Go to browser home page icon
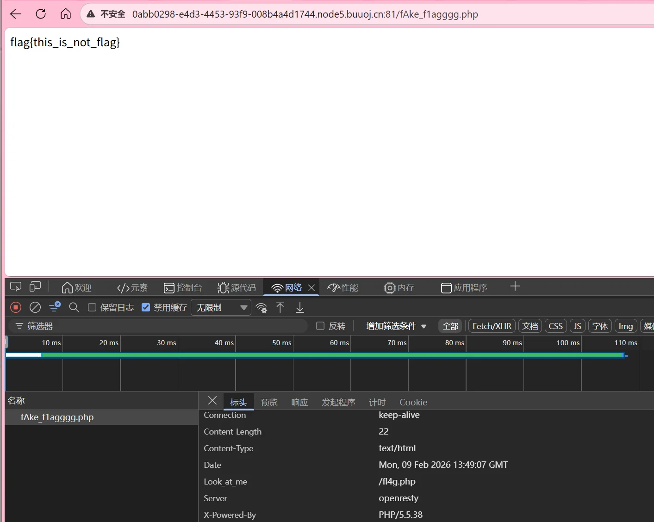 point(66,14)
